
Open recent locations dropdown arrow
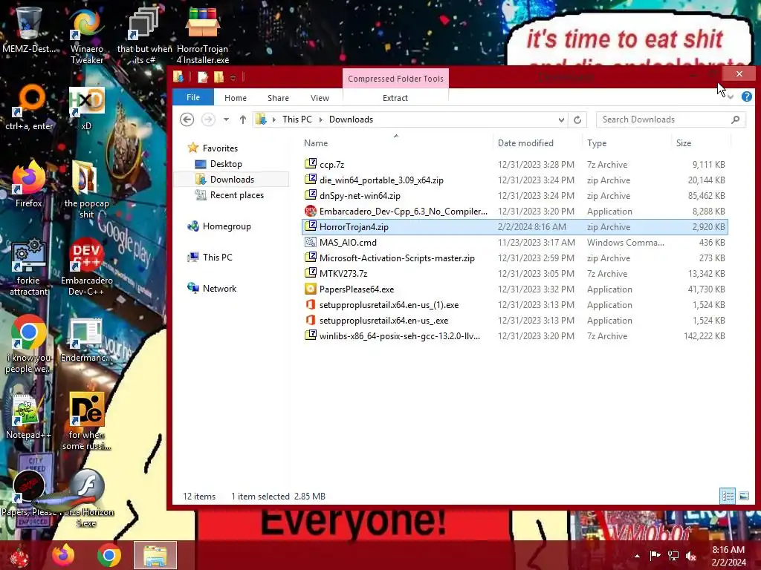pos(226,119)
